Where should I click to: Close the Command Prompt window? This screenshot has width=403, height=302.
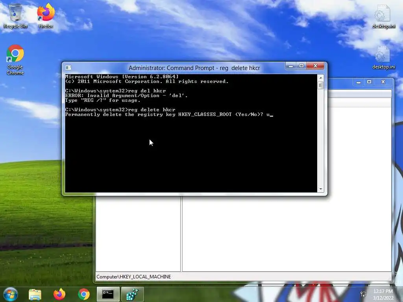316,66
